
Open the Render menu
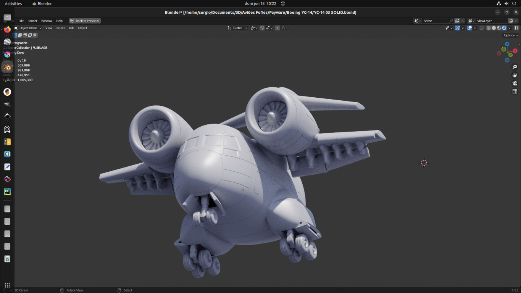click(x=32, y=21)
